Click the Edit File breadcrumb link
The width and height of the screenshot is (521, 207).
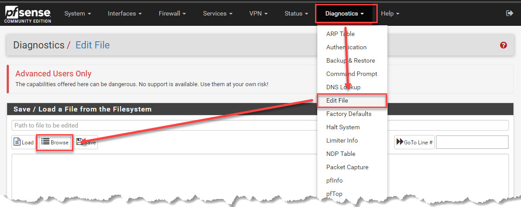click(93, 45)
